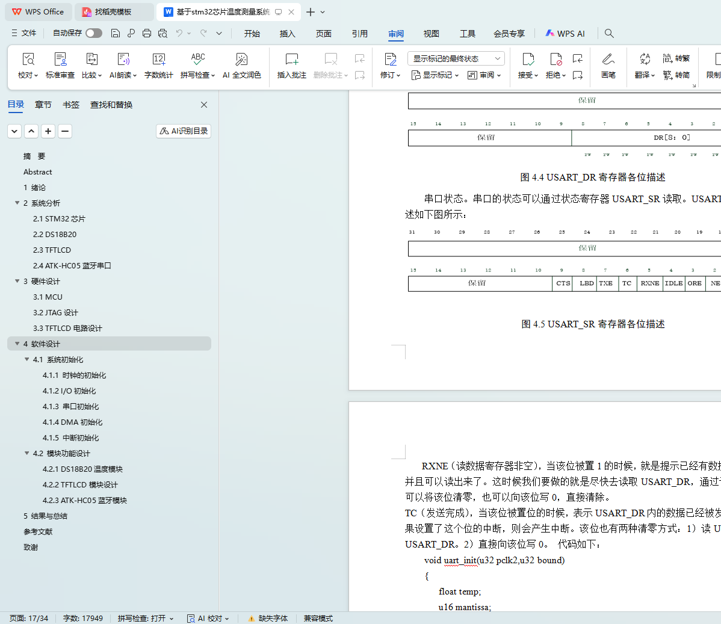
Task: Toggle the 自动保存 autosave switch
Action: tap(93, 33)
